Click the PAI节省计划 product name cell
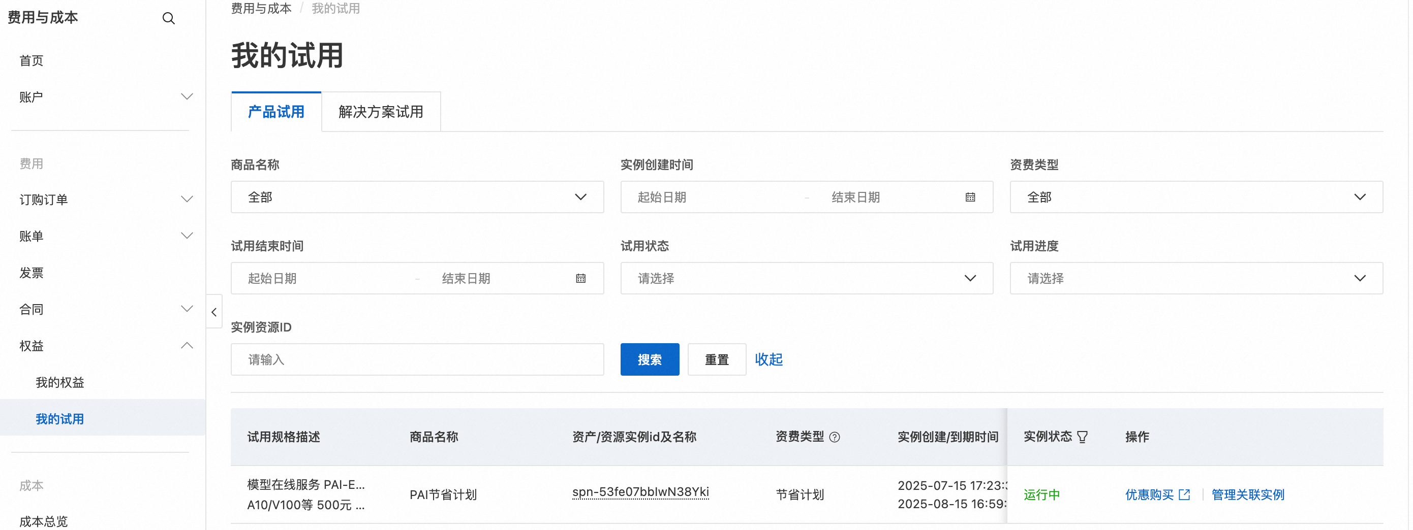The image size is (1413, 530). pos(443,495)
